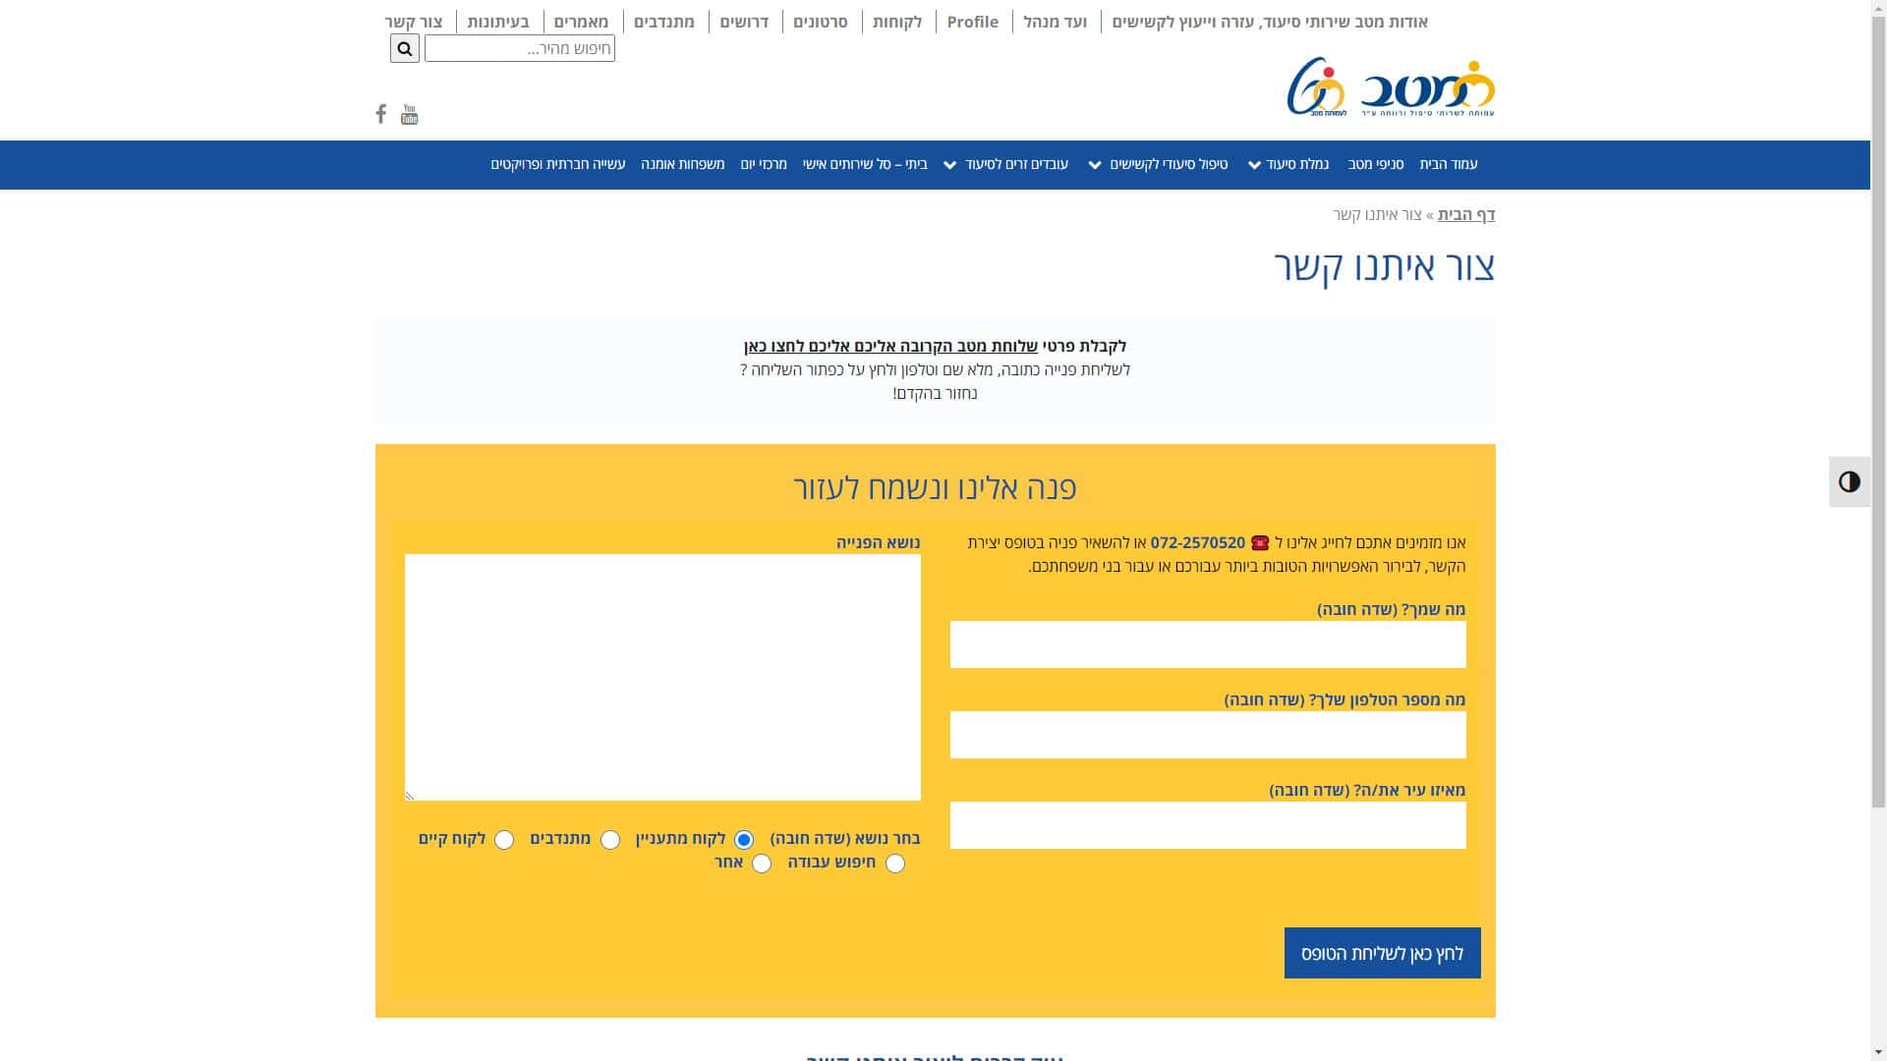This screenshot has width=1887, height=1061.
Task: Click the Matav logo in header
Action: pos(1427,89)
